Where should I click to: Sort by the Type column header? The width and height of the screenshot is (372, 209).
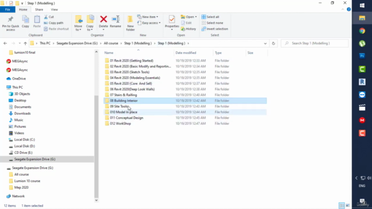pos(218,53)
